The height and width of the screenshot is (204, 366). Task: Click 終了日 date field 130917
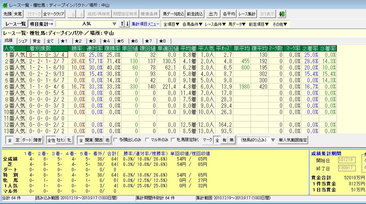coord(347,168)
